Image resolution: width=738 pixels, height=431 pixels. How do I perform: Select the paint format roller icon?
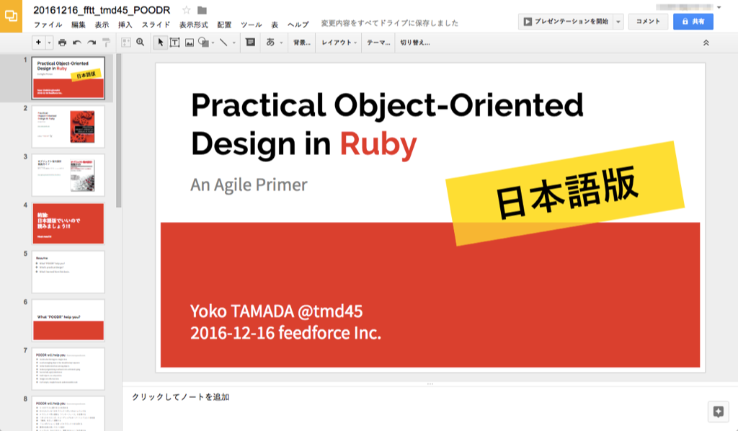[x=107, y=43]
